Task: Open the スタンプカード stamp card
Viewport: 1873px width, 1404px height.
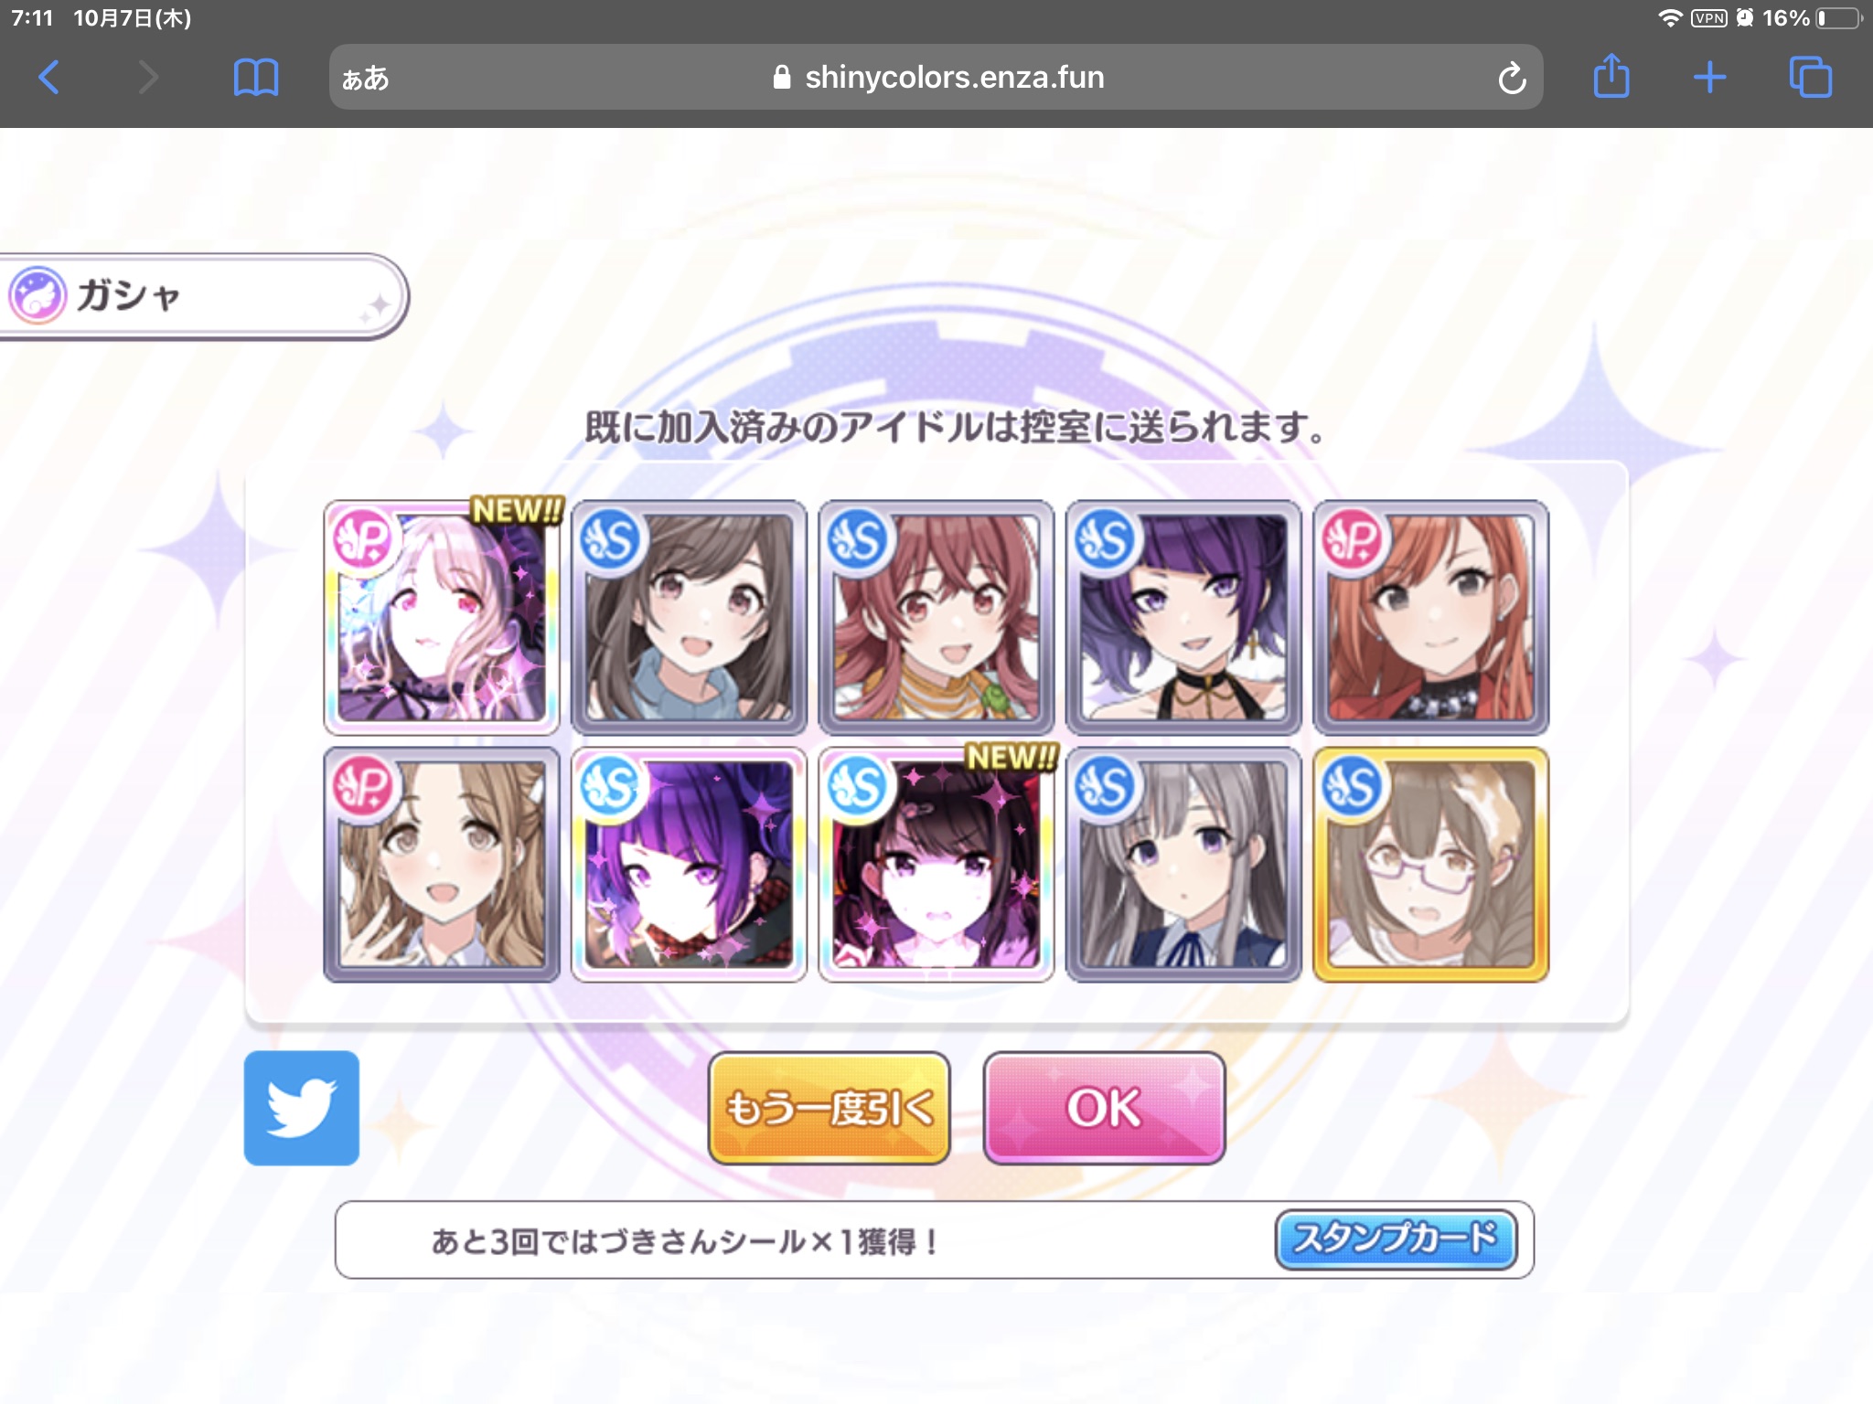Action: click(1396, 1239)
